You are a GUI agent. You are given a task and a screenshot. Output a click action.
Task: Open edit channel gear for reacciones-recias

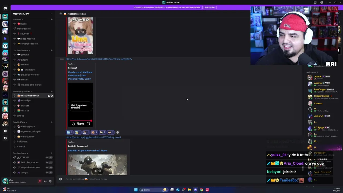tap(52, 96)
